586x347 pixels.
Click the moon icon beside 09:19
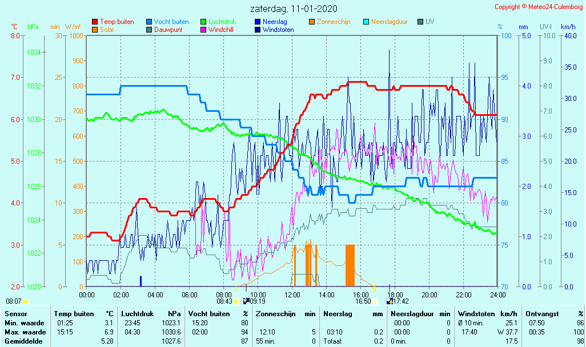tap(246, 301)
